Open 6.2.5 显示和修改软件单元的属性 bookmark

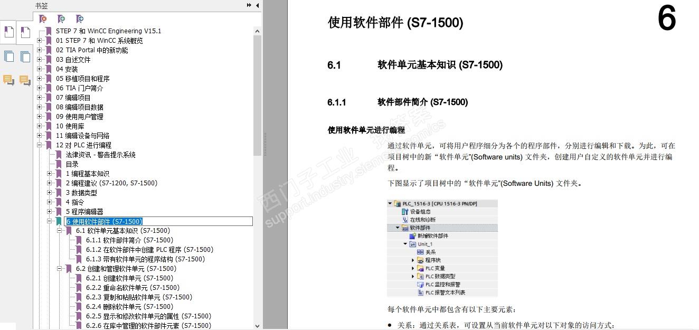coord(148,316)
